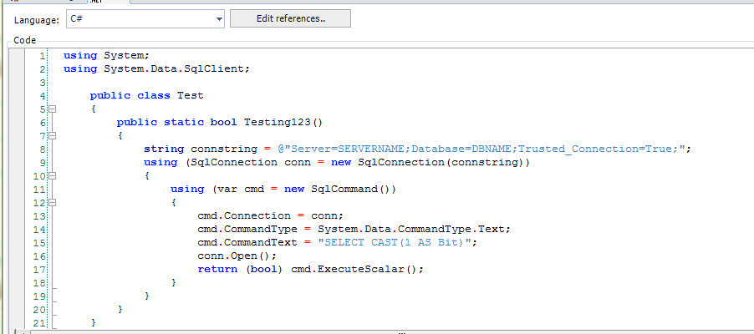754x334 pixels.
Task: Click the gray margin beside line 8
Action: click(17, 149)
